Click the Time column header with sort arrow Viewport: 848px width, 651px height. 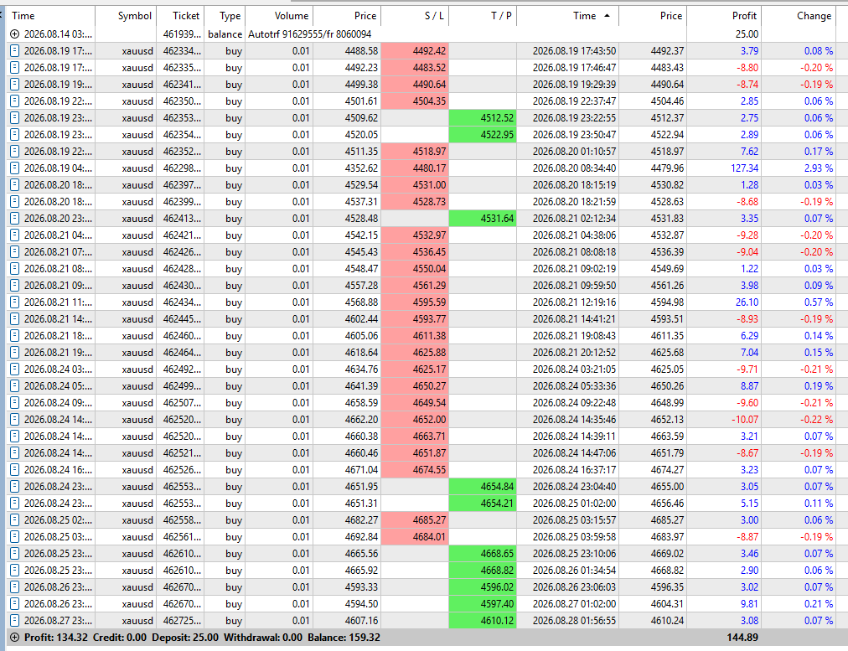point(568,16)
